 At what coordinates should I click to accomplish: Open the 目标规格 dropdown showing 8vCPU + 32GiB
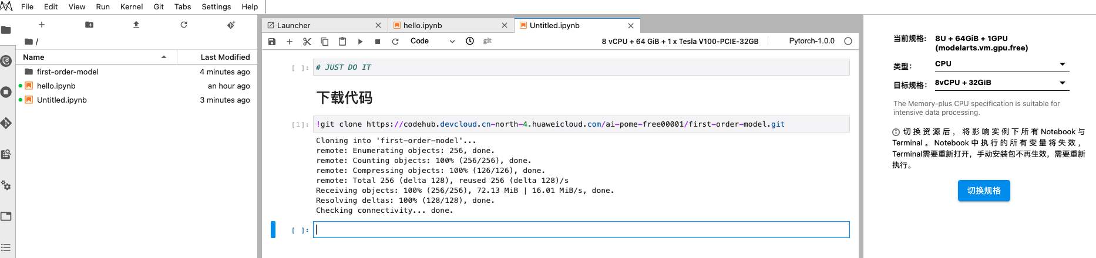[x=1001, y=83]
